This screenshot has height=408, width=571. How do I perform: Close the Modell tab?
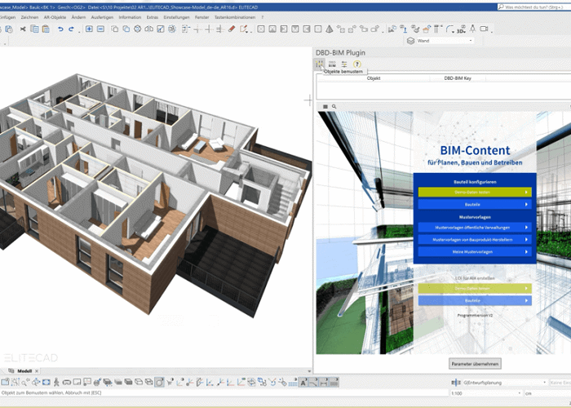[x=37, y=370]
